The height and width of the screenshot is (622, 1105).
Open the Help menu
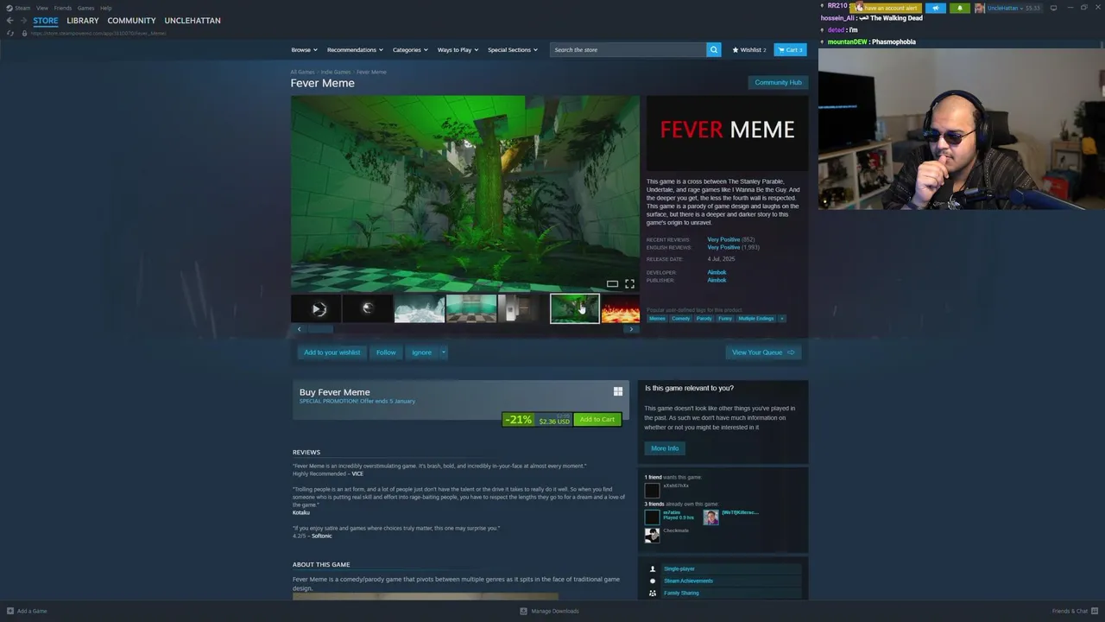pos(105,8)
